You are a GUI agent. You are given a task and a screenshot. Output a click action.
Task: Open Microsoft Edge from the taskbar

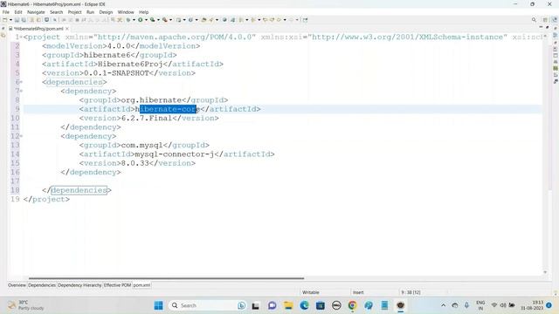(304, 305)
